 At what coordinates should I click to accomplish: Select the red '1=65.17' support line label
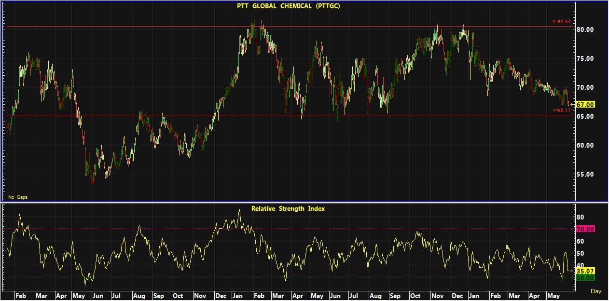(x=562, y=111)
